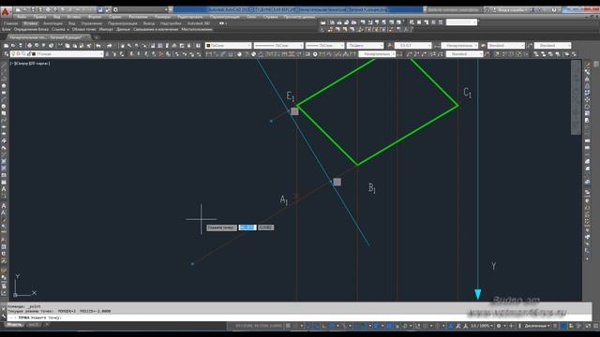Open Layer Properties Manager beside layer list
The width and height of the screenshot is (600, 337).
tap(6, 54)
